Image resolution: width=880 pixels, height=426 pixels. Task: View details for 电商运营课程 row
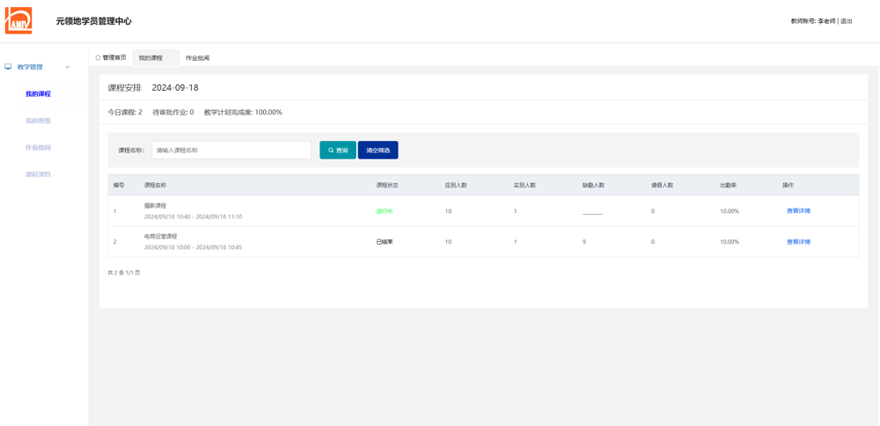[798, 242]
